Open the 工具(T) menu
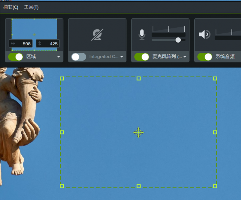 click(x=31, y=7)
